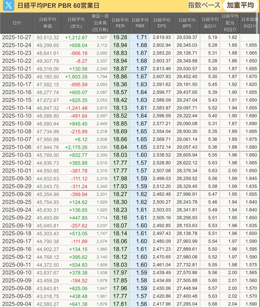260x307 pixels.
Task: Select the price 43,643.81
Action: tap(48, 289)
